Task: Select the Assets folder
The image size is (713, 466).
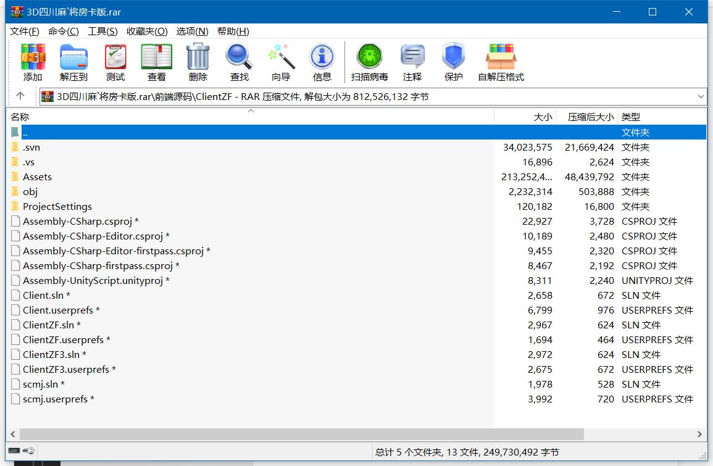Action: [x=38, y=177]
